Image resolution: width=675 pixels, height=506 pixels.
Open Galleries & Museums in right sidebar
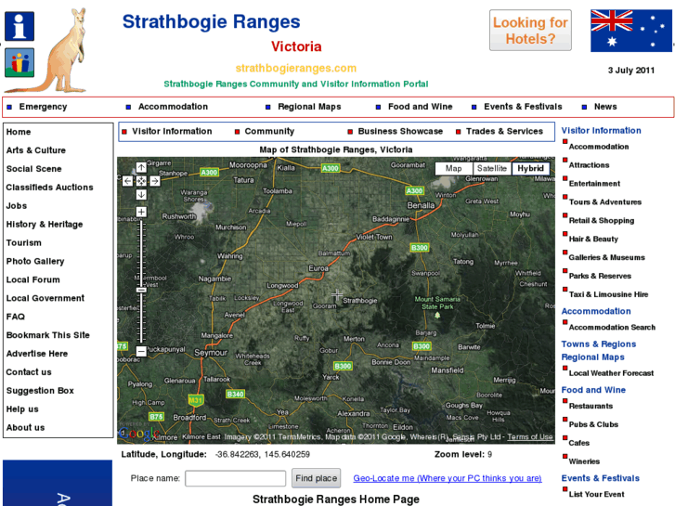(x=607, y=257)
